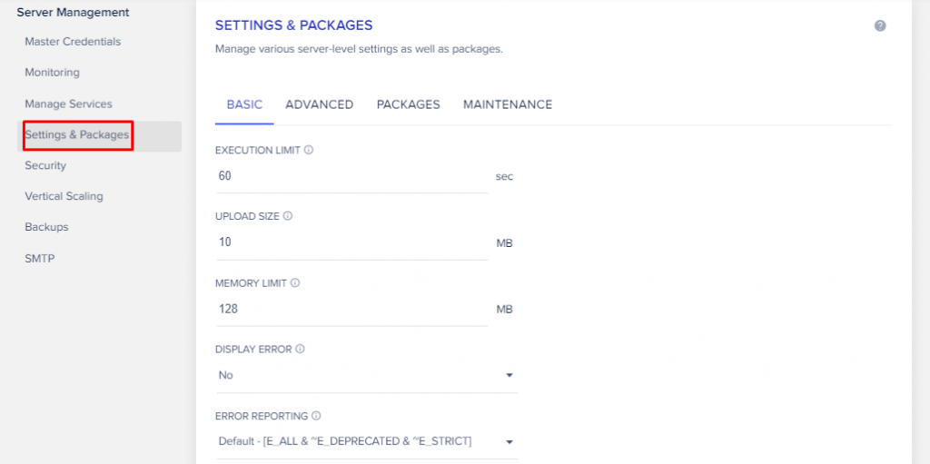The image size is (930, 464).
Task: Switch to the Advanced tab
Action: [x=319, y=104]
